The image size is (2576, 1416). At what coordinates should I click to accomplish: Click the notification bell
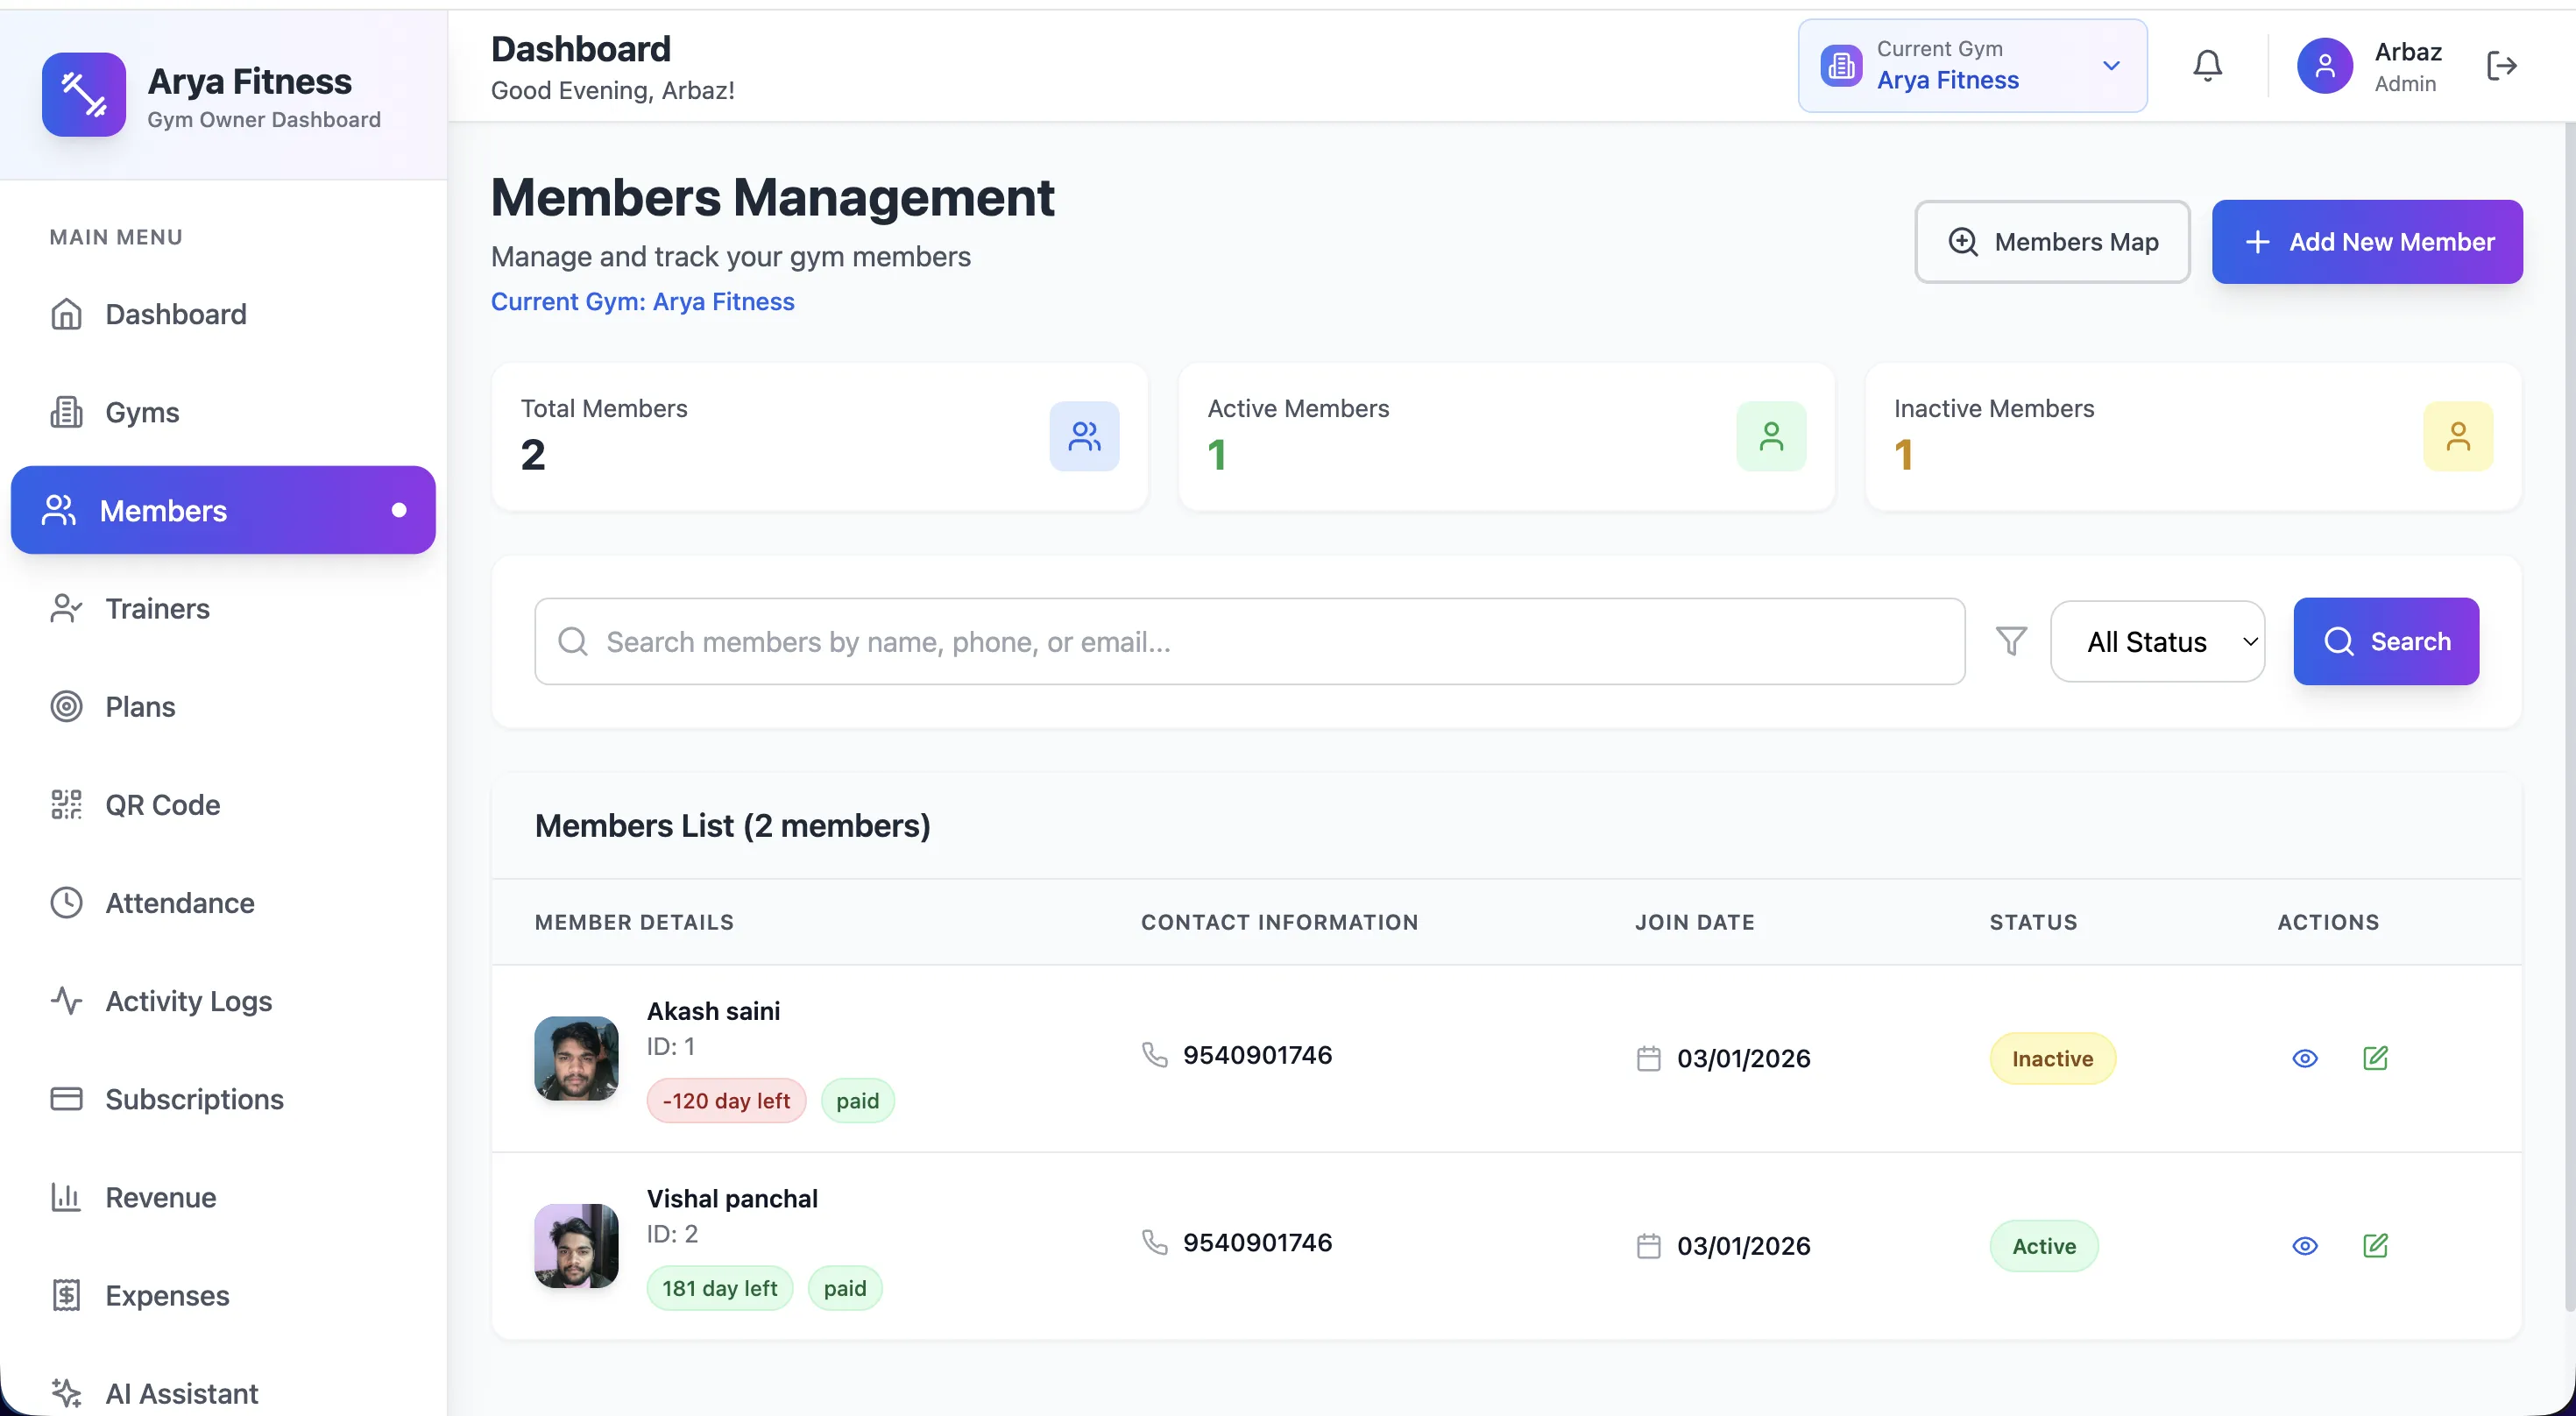pyautogui.click(x=2206, y=64)
